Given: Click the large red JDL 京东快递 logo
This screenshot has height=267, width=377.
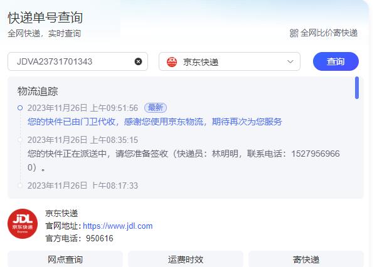Looking at the screenshot, I should pos(23,224).
